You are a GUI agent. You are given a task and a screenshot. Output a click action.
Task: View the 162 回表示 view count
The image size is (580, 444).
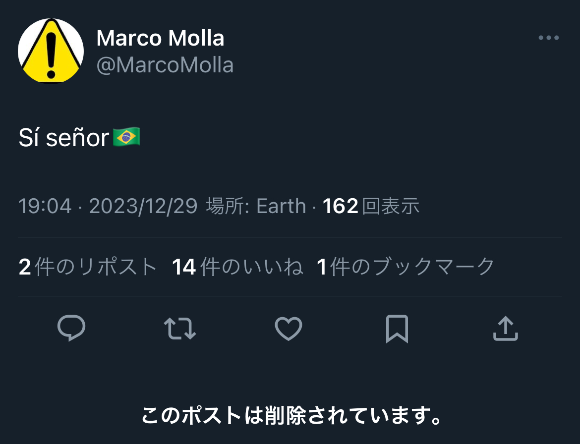371,206
